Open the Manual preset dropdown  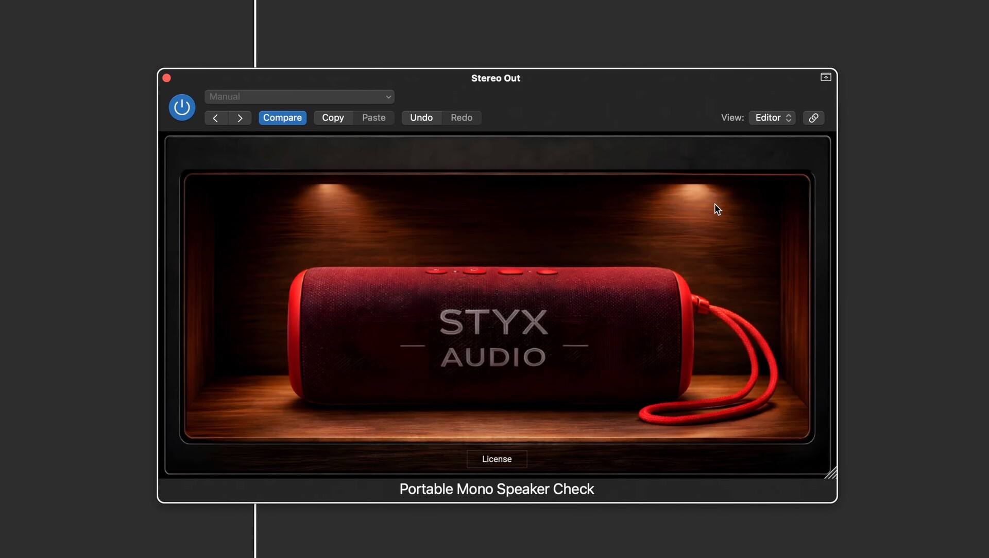click(x=299, y=97)
